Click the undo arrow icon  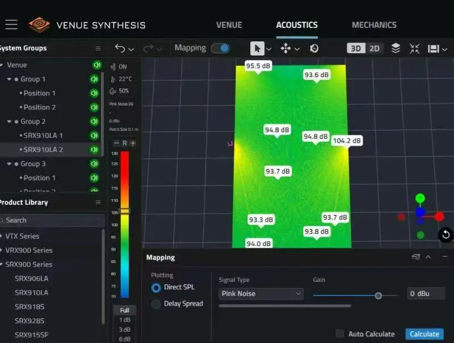pos(120,49)
